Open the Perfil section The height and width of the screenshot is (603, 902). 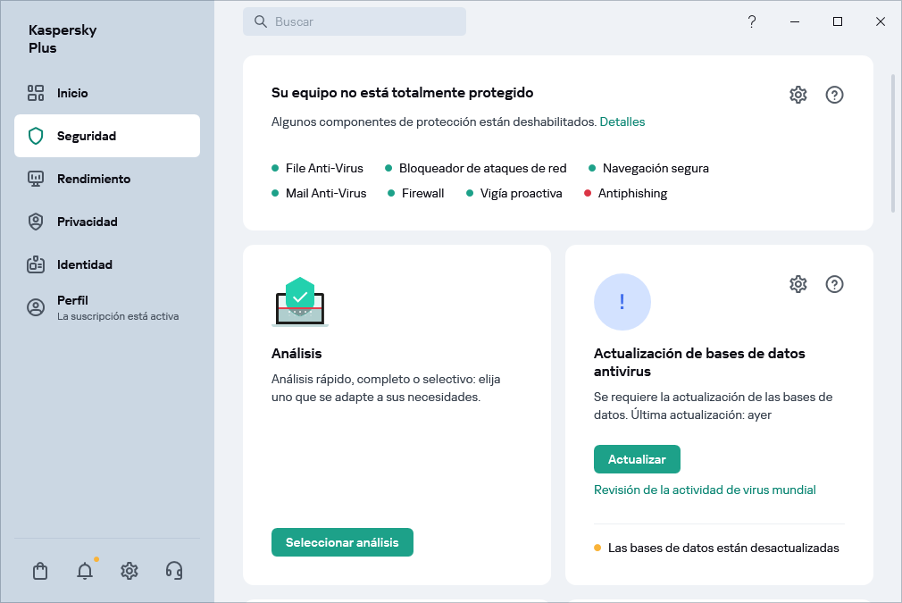pos(71,300)
